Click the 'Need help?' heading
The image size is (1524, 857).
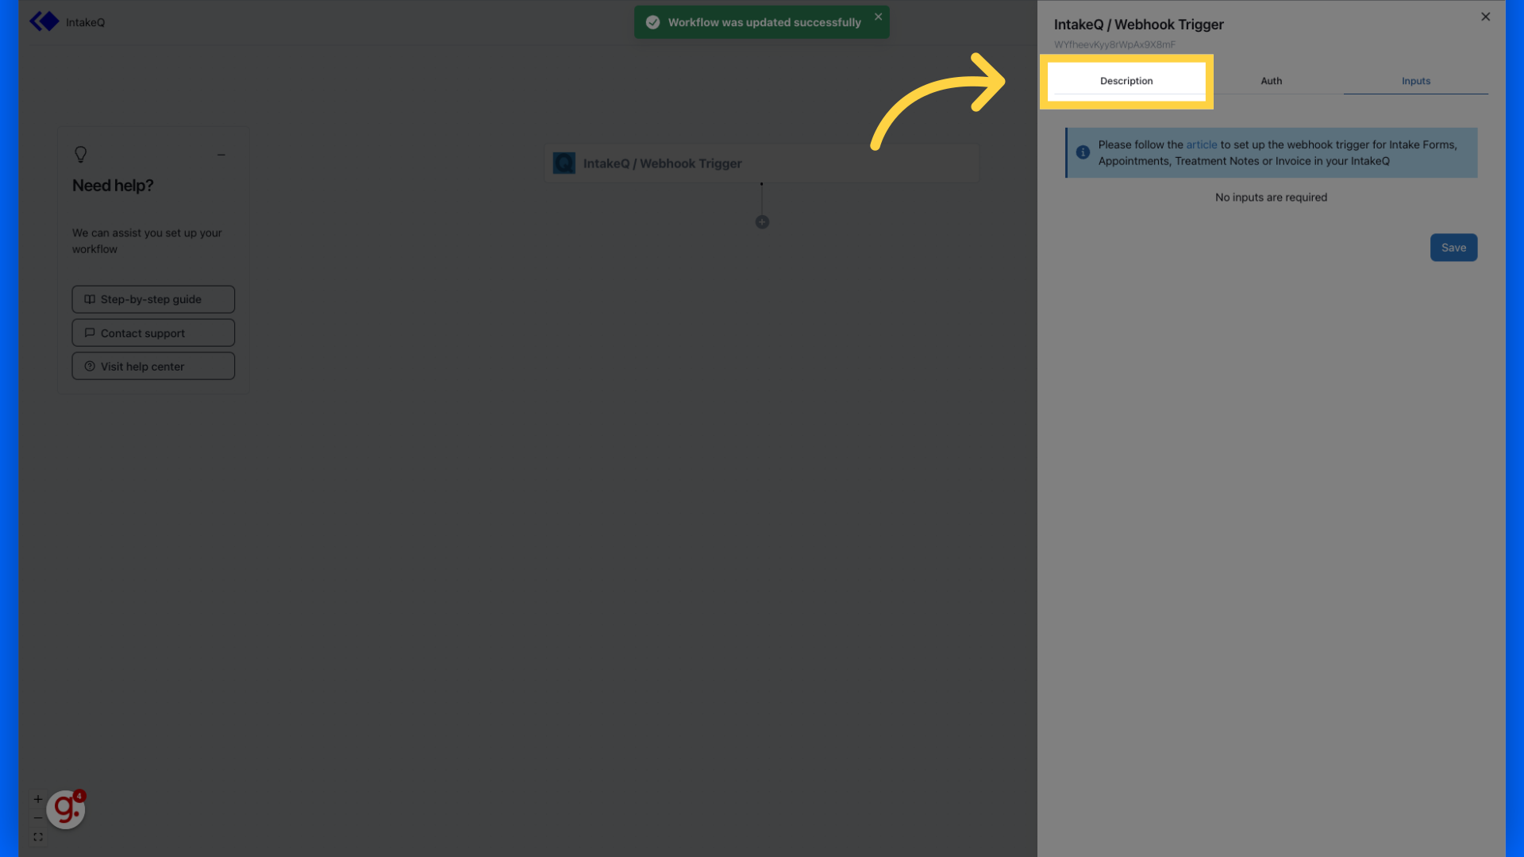coord(113,186)
